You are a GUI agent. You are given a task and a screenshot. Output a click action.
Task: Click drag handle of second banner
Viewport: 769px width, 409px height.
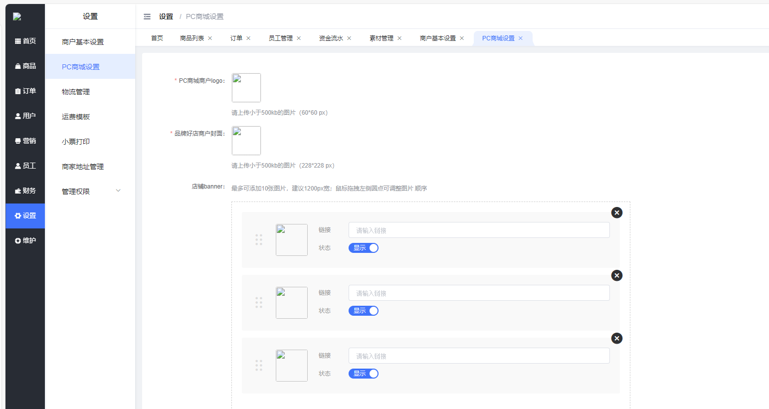click(259, 303)
